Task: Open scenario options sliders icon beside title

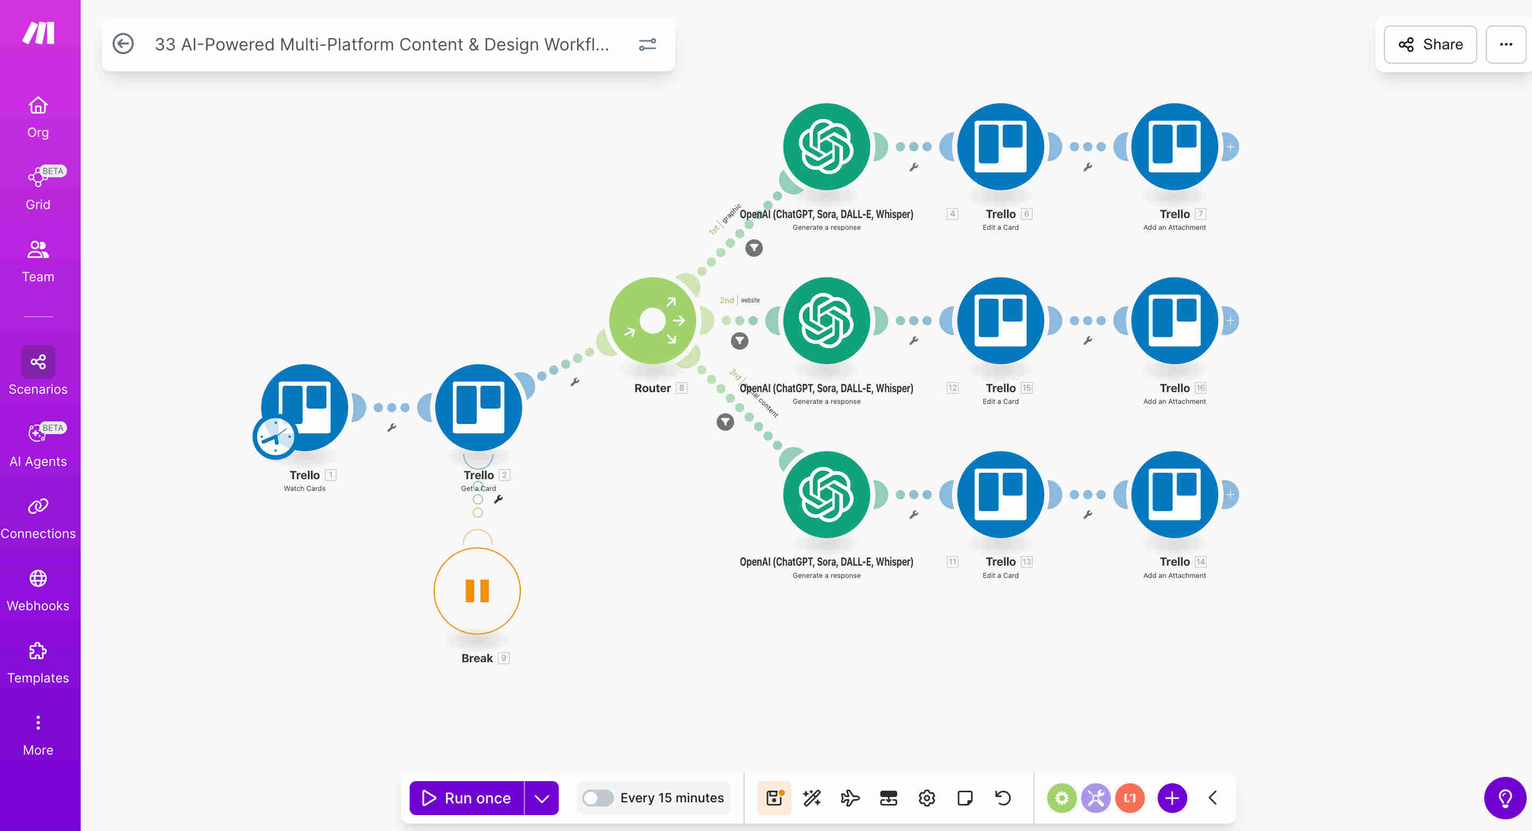Action: click(647, 45)
